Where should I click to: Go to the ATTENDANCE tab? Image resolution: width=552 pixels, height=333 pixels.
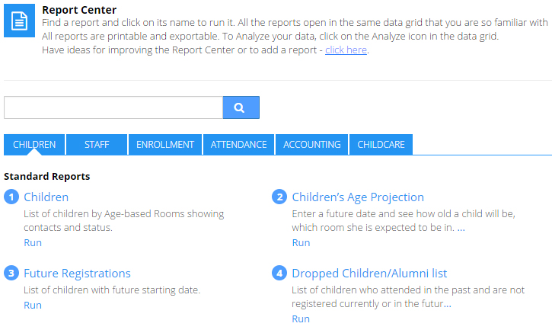(x=238, y=145)
